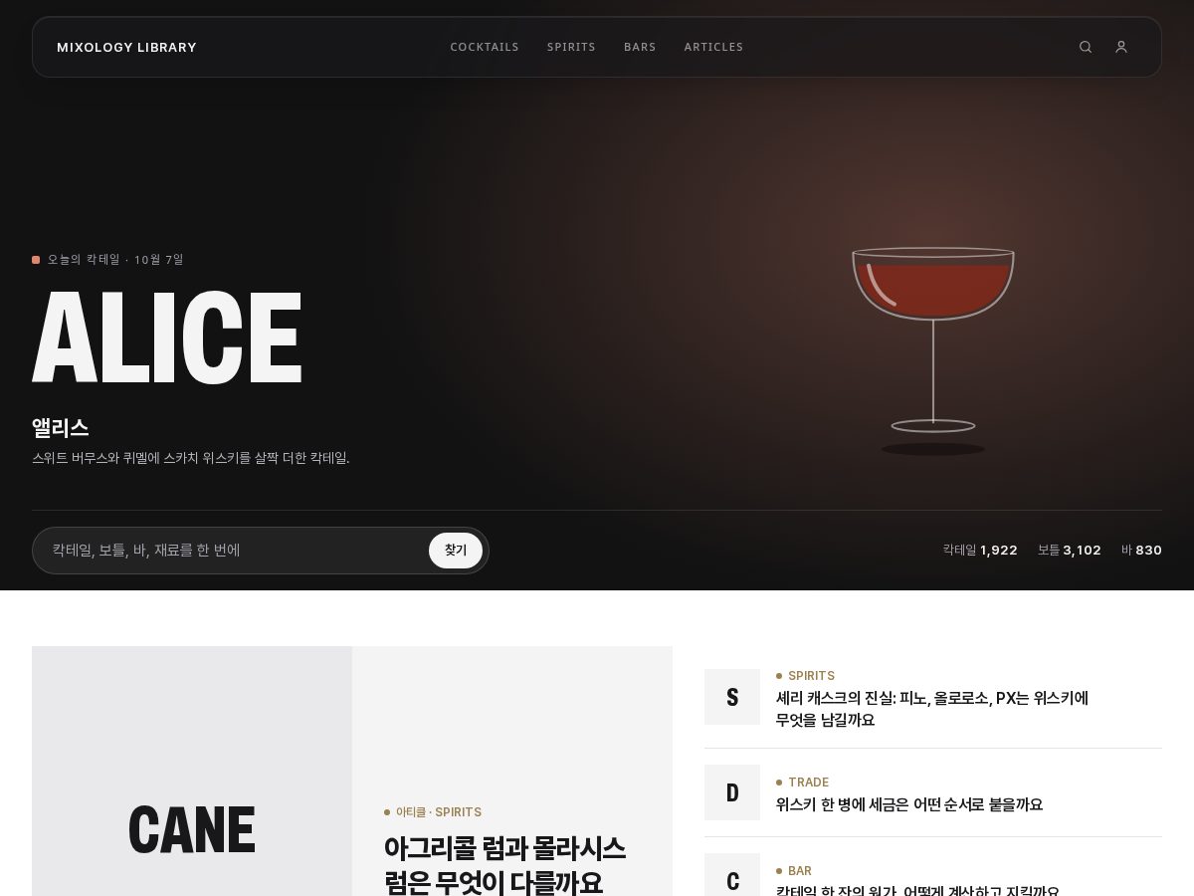
Task: Click the 아티클 · SPIRITS category tag
Action: point(433,812)
